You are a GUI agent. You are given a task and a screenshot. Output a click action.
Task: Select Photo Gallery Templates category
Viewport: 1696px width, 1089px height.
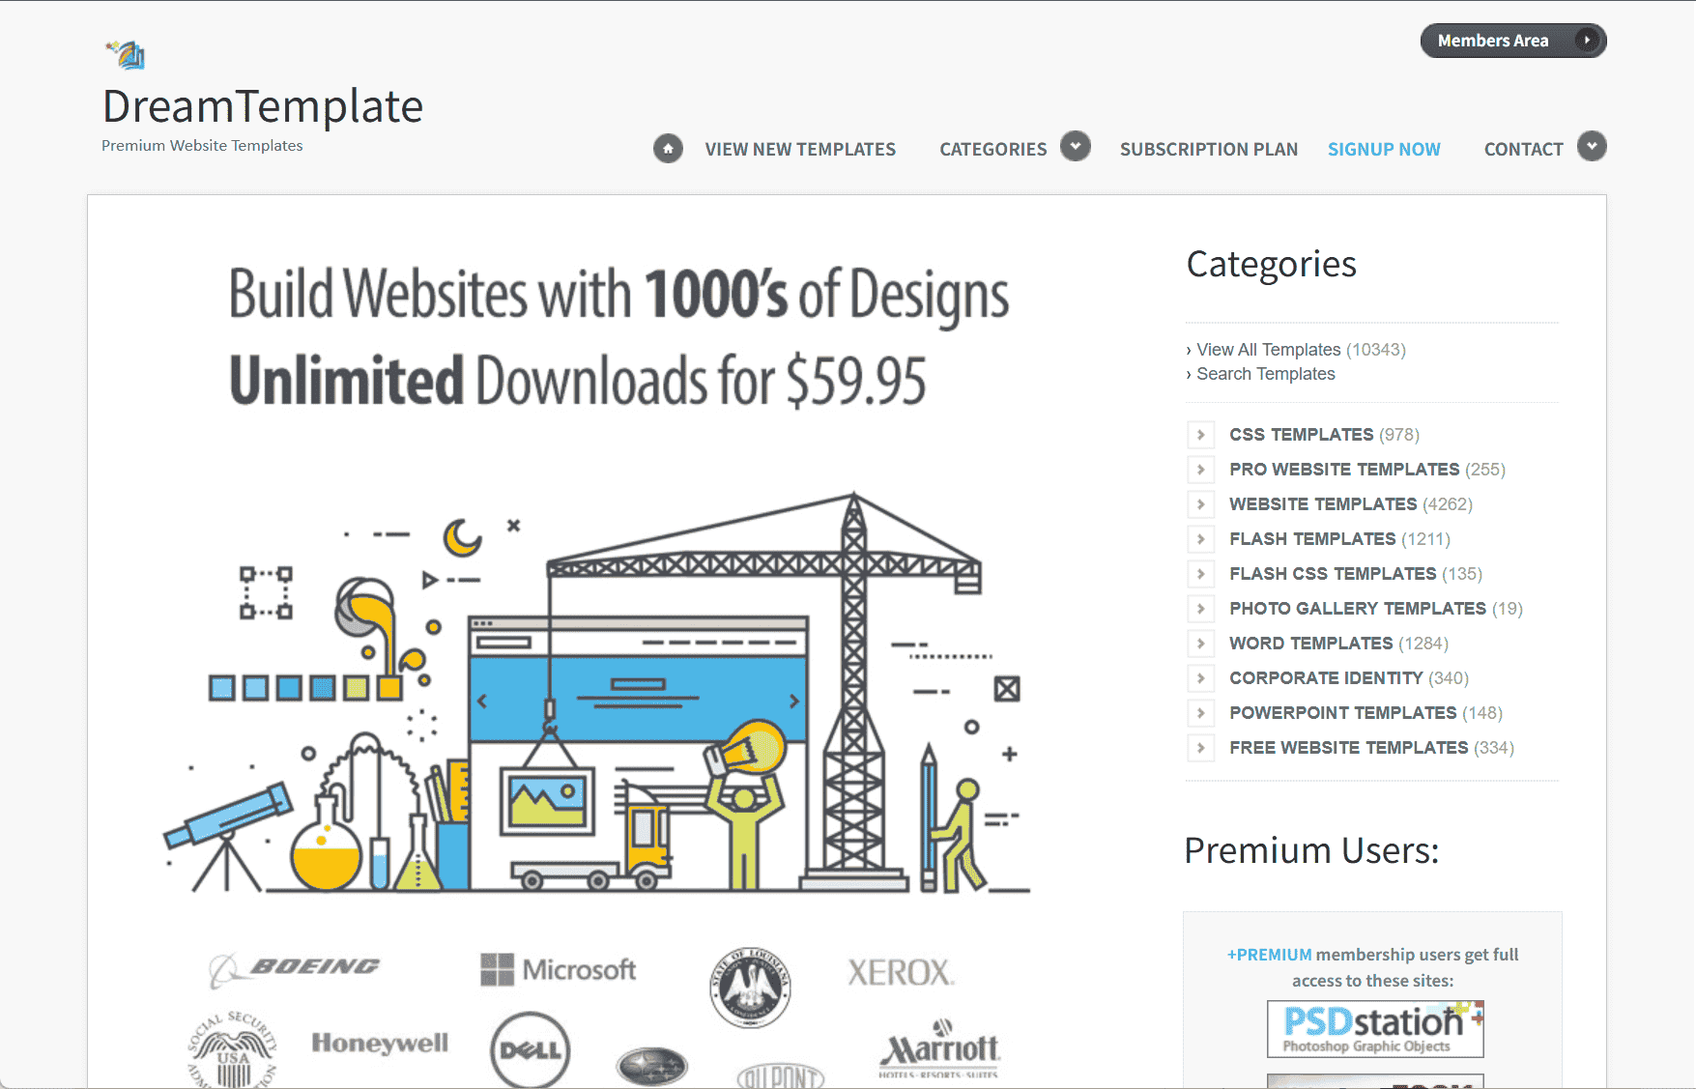[x=1357, y=609]
